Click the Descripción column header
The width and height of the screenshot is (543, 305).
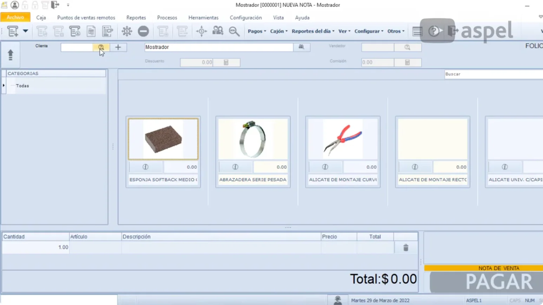[221, 237]
